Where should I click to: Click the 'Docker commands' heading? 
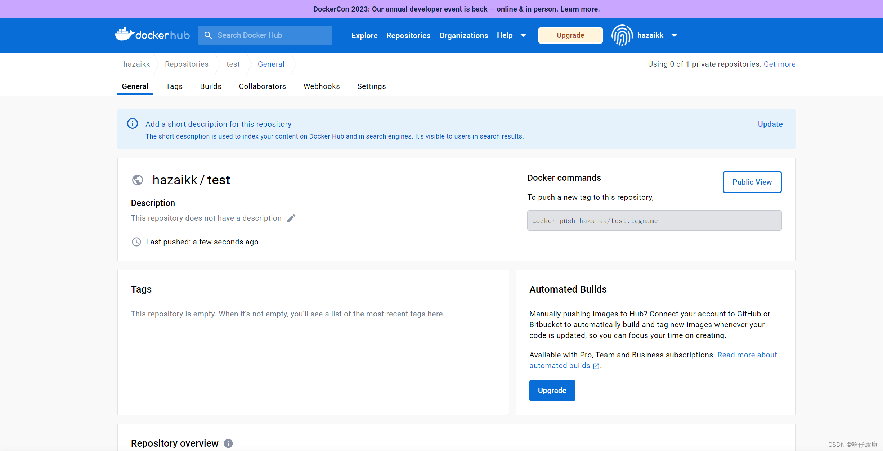pos(564,178)
